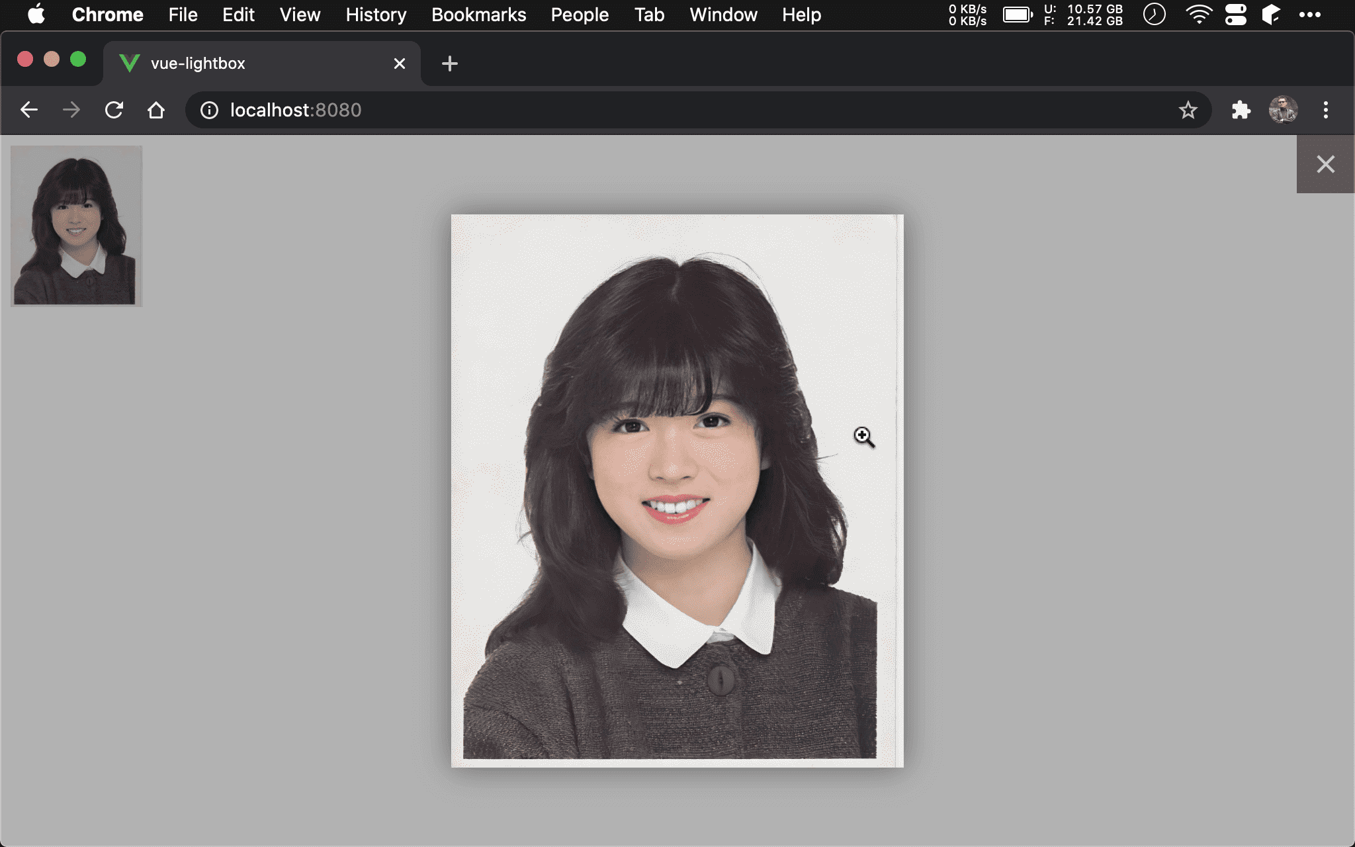1355x847 pixels.
Task: Bookmark this page with the star
Action: [1188, 110]
